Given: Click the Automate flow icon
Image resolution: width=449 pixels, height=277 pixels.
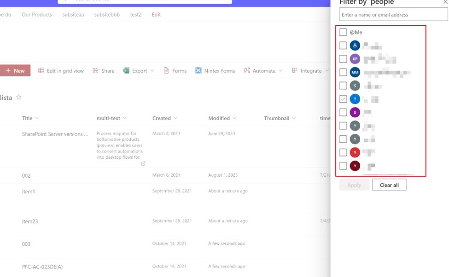Looking at the screenshot, I should tap(247, 70).
